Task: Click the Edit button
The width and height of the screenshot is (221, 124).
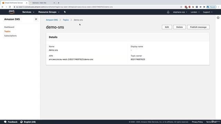Action: coord(167,27)
